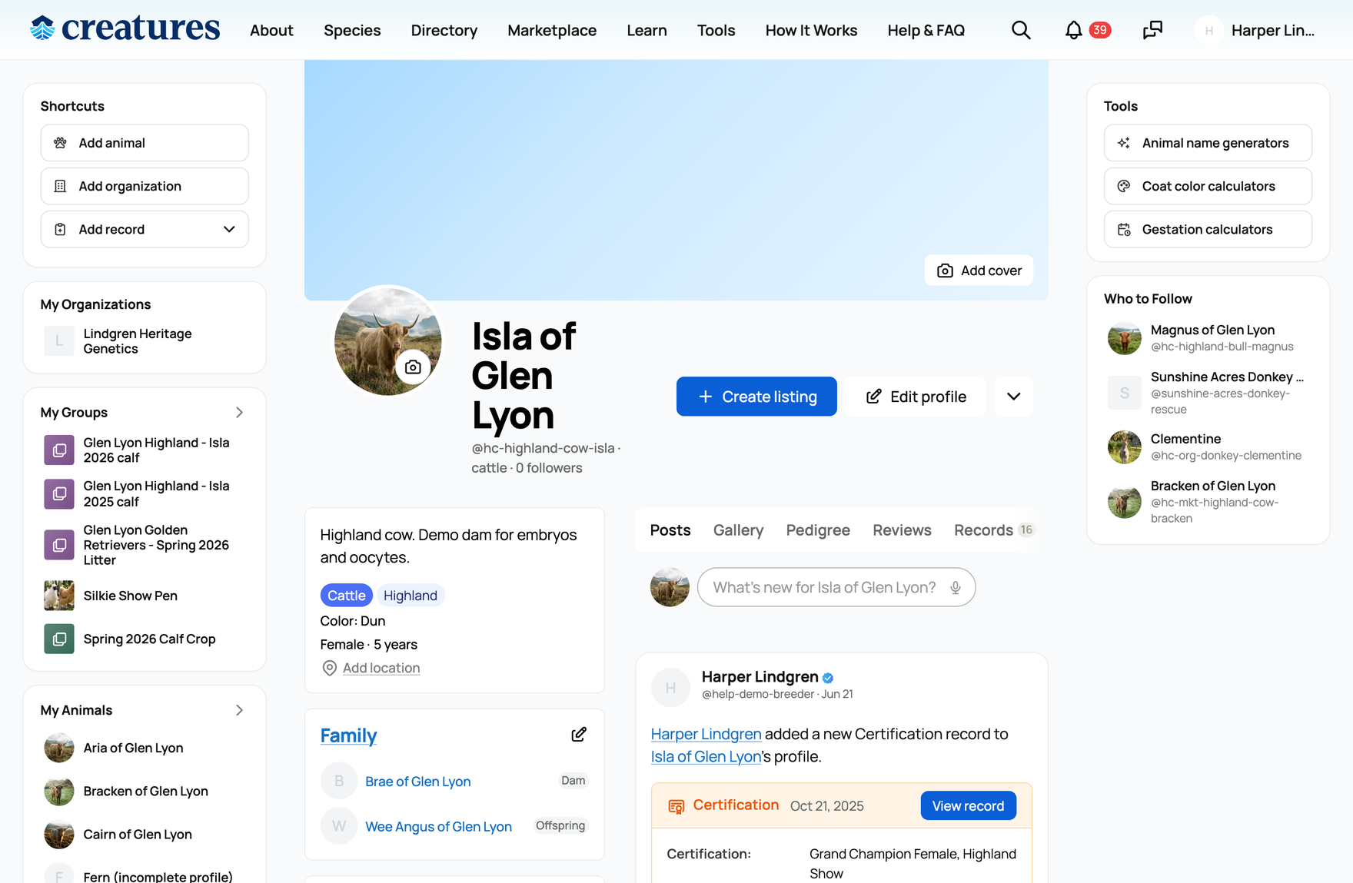Open the Marketplace menu
This screenshot has width=1353, height=883.
tap(552, 30)
